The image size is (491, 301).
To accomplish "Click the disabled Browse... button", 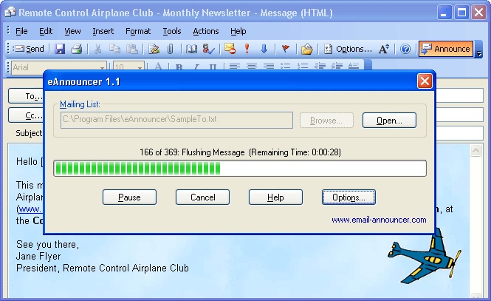I will tap(326, 121).
